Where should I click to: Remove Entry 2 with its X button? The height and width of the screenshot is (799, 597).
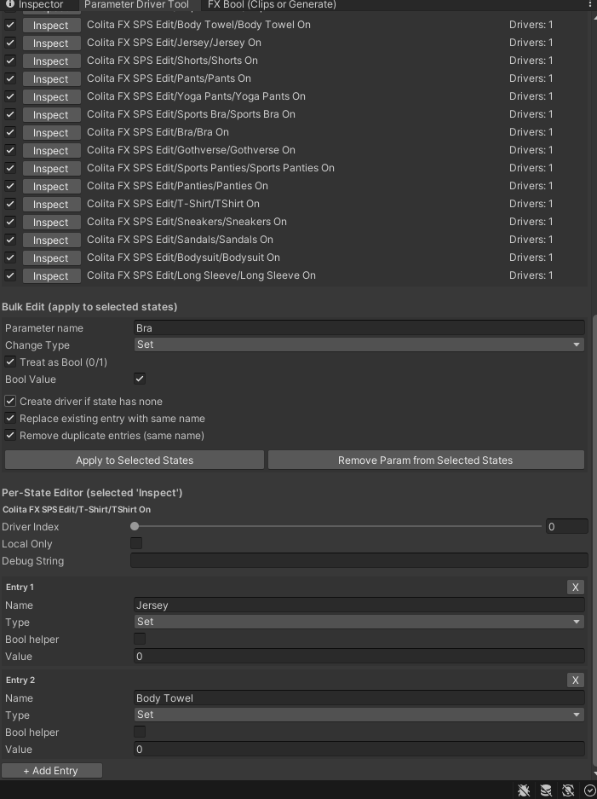(576, 680)
